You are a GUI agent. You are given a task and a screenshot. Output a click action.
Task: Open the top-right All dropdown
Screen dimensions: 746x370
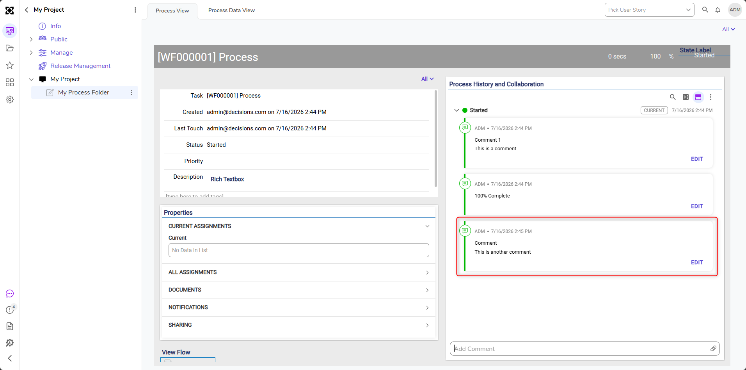(728, 29)
